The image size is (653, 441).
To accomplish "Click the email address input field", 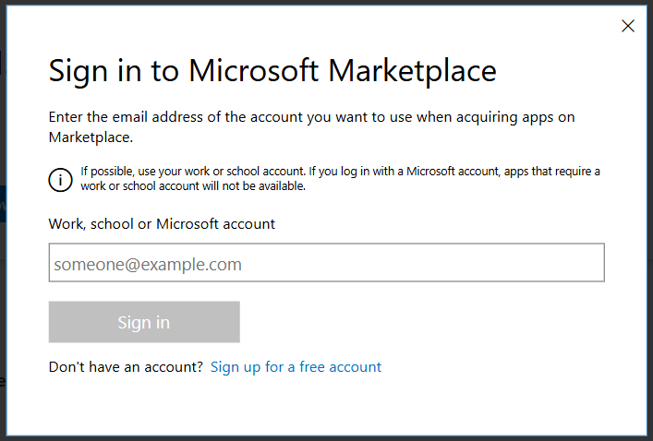I will [x=327, y=263].
